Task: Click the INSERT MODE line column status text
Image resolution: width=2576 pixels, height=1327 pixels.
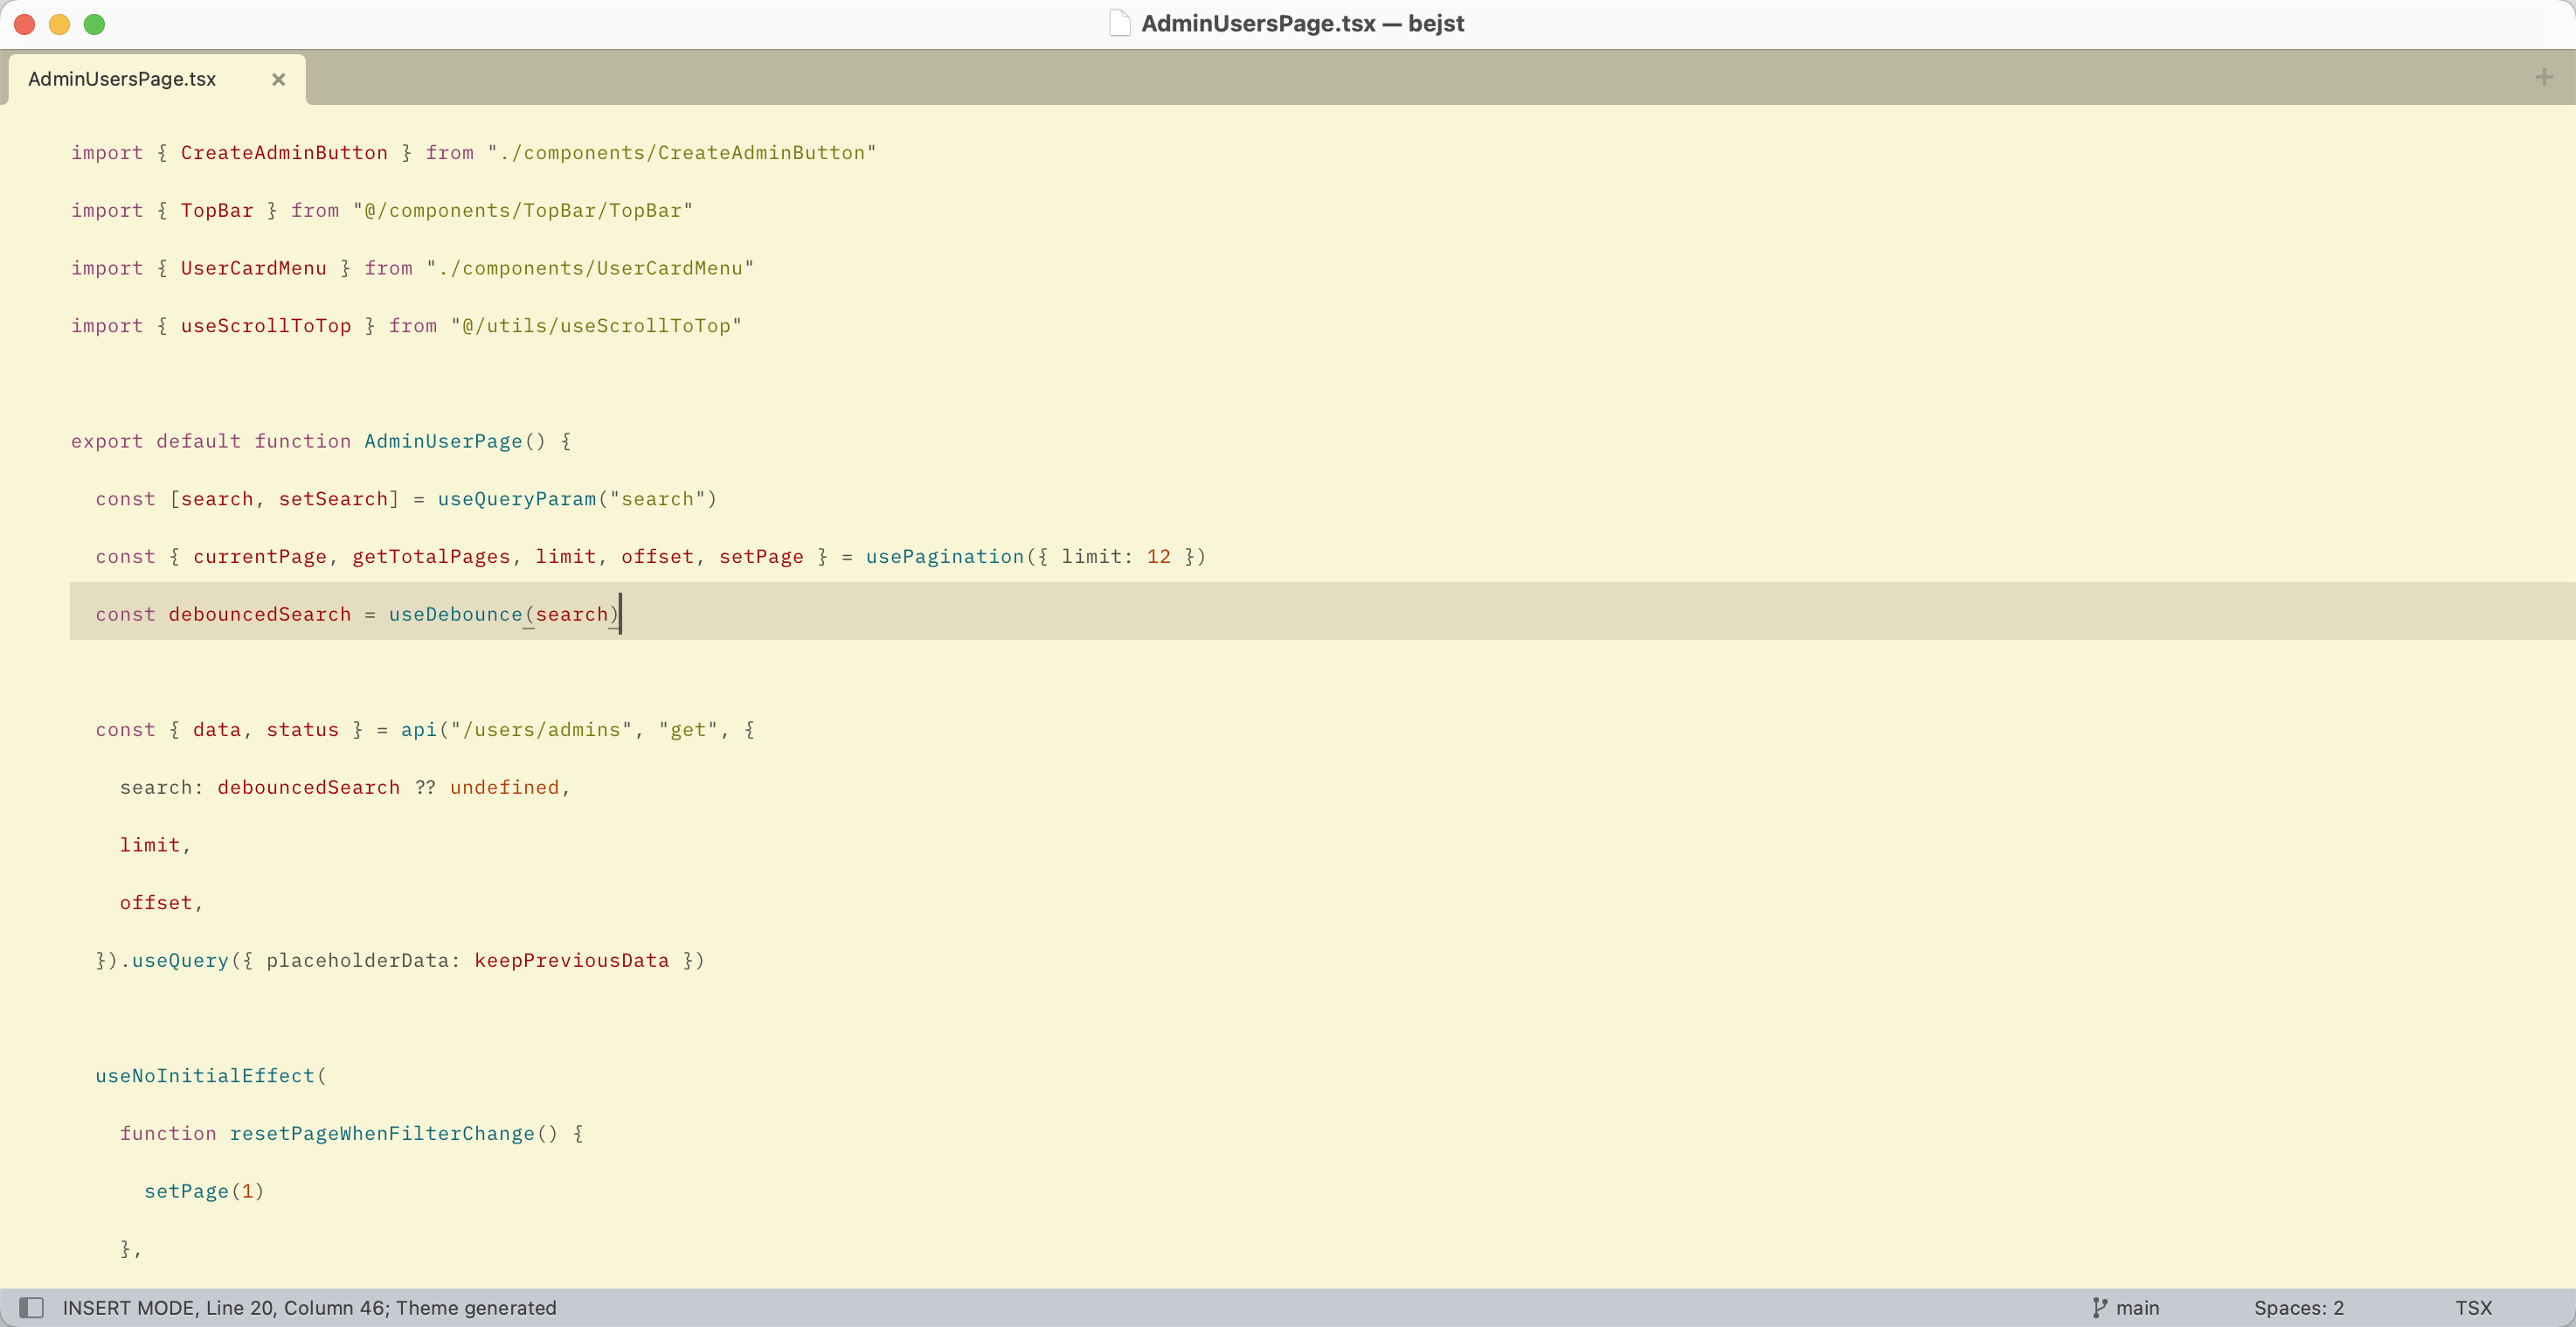Action: tap(309, 1307)
